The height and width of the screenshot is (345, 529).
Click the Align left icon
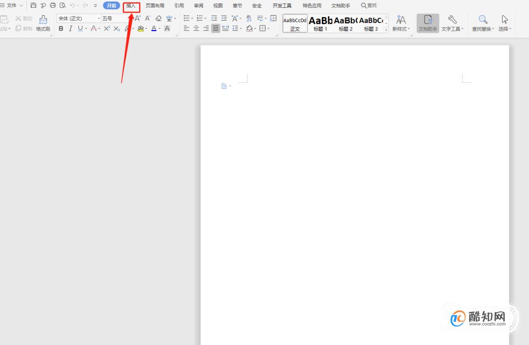186,28
